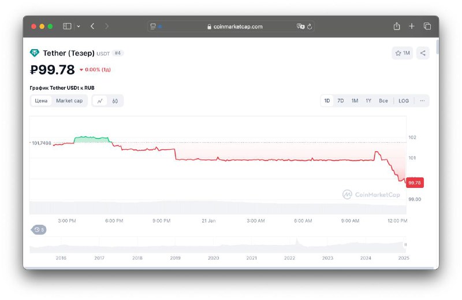Screen dimensions: 462x300
Task: Click the #4 rank badge
Action: (x=118, y=53)
